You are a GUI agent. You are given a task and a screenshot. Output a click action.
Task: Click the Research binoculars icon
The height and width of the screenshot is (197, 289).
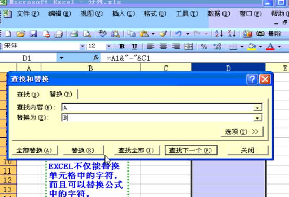pos(115,34)
